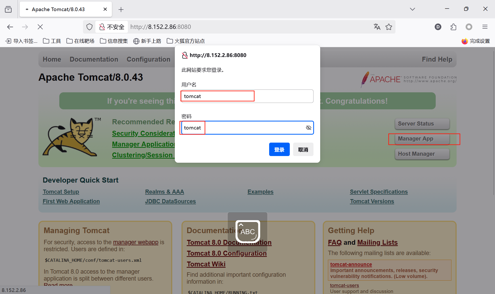Go back with the back arrow
The image size is (495, 294).
point(10,27)
